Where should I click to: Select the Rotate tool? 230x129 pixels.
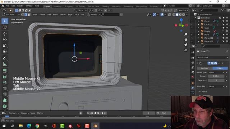pos(5,40)
